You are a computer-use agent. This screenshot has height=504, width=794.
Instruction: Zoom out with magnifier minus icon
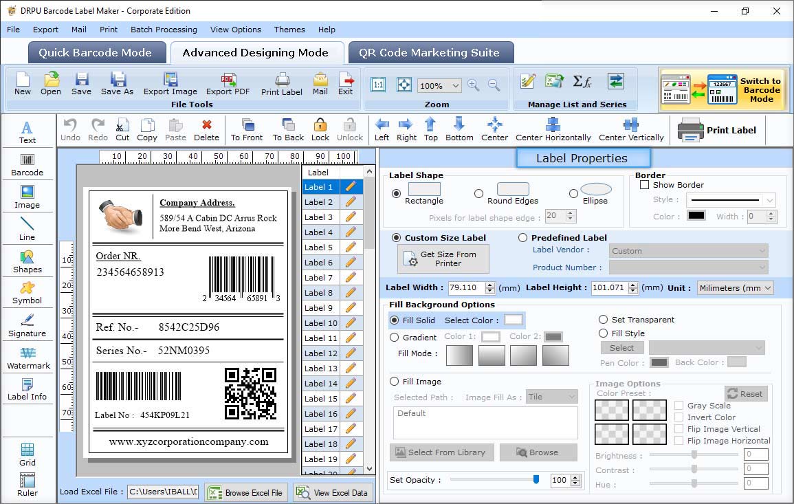(x=494, y=85)
